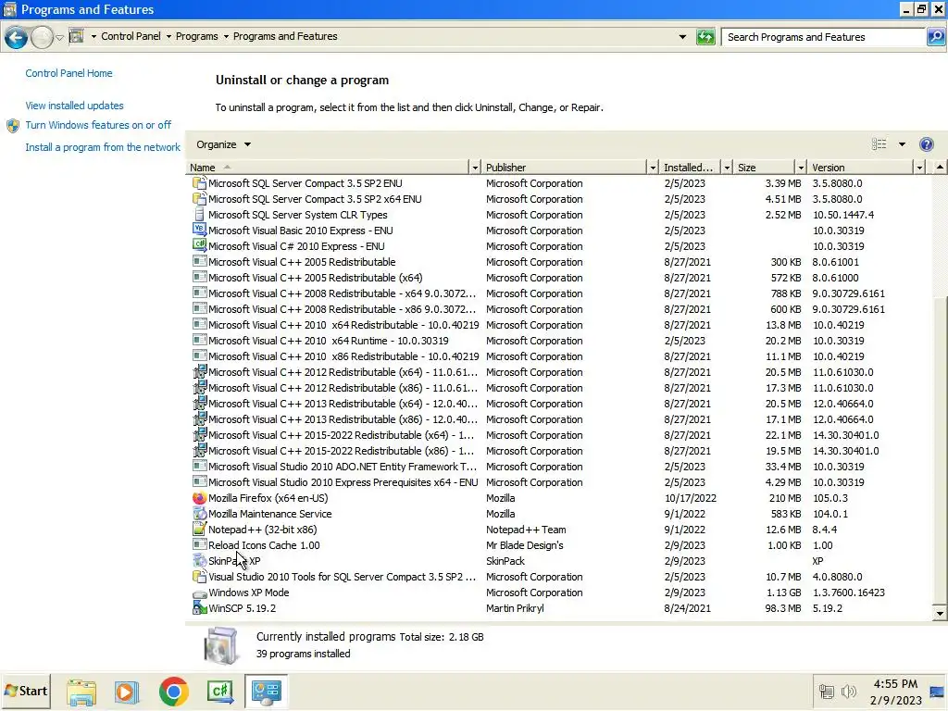Select the Visual C# 2010 Express icon
This screenshot has width=948, height=711.
click(199, 246)
